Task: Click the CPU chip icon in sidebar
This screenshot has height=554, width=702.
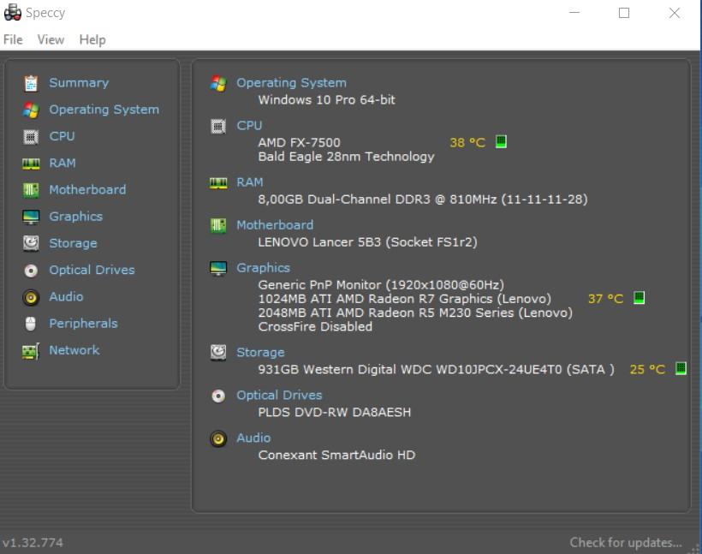Action: pyautogui.click(x=31, y=137)
